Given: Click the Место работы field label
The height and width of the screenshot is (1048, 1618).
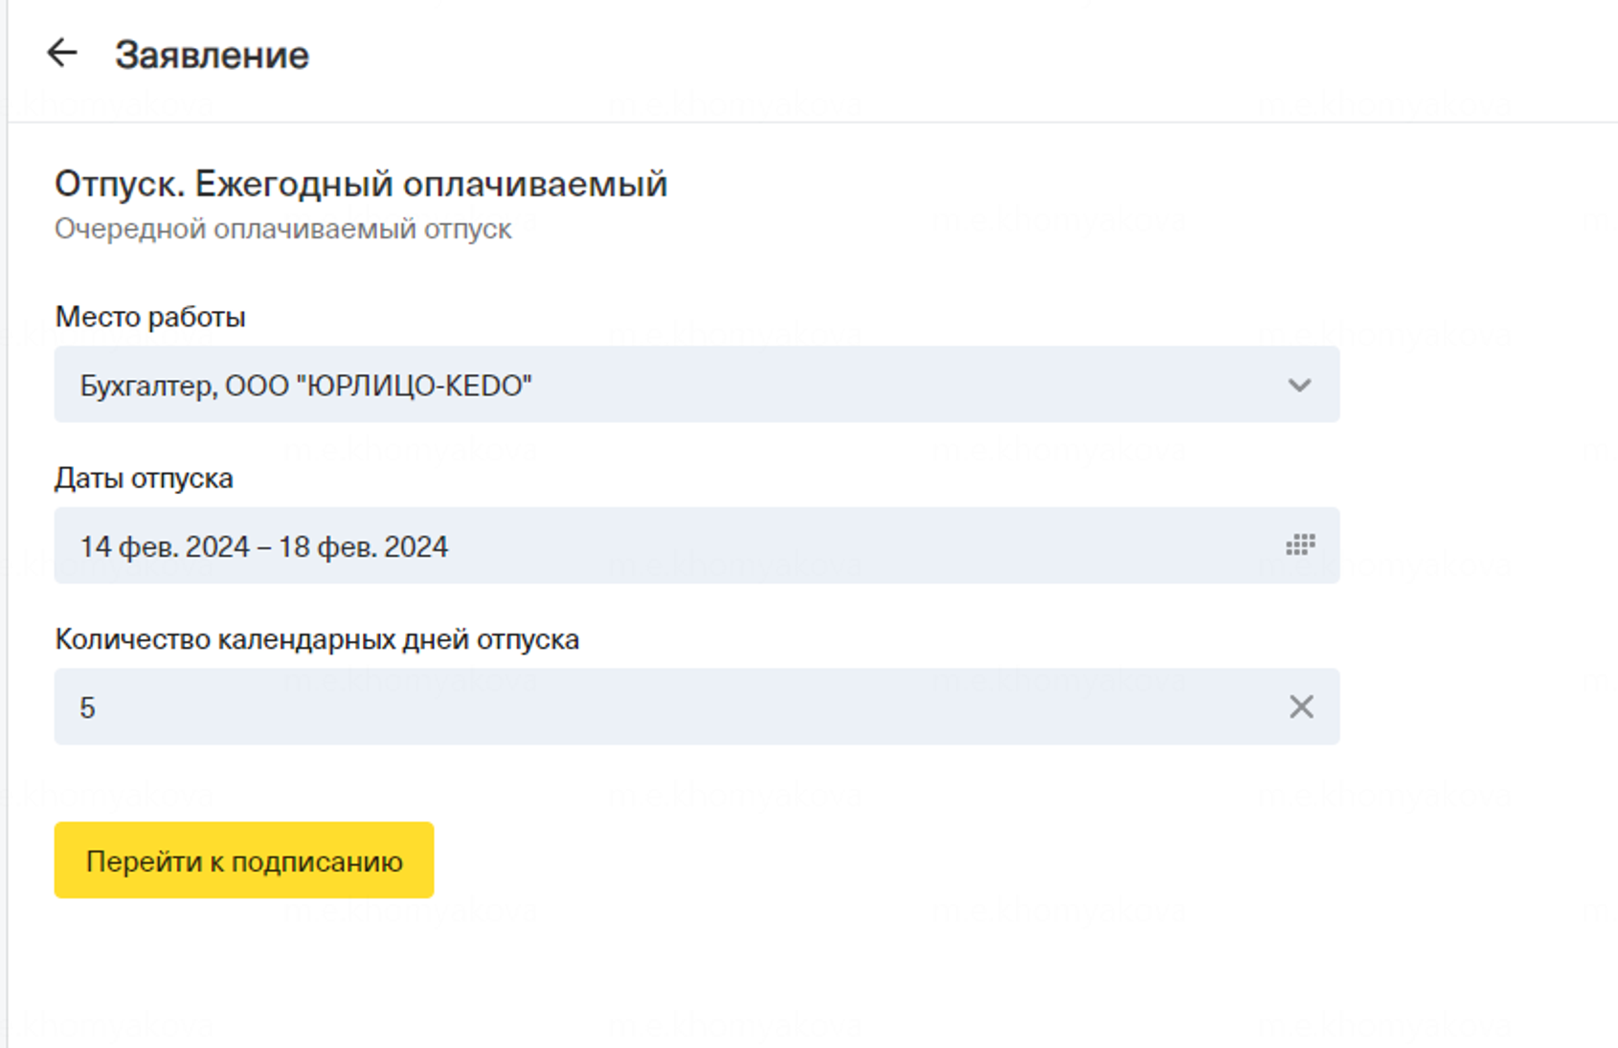Looking at the screenshot, I should (150, 317).
